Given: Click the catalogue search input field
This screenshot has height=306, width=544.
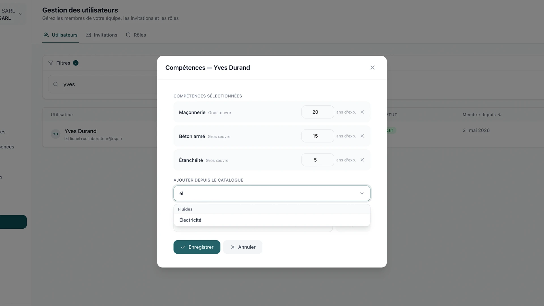Looking at the screenshot, I should (266, 193).
